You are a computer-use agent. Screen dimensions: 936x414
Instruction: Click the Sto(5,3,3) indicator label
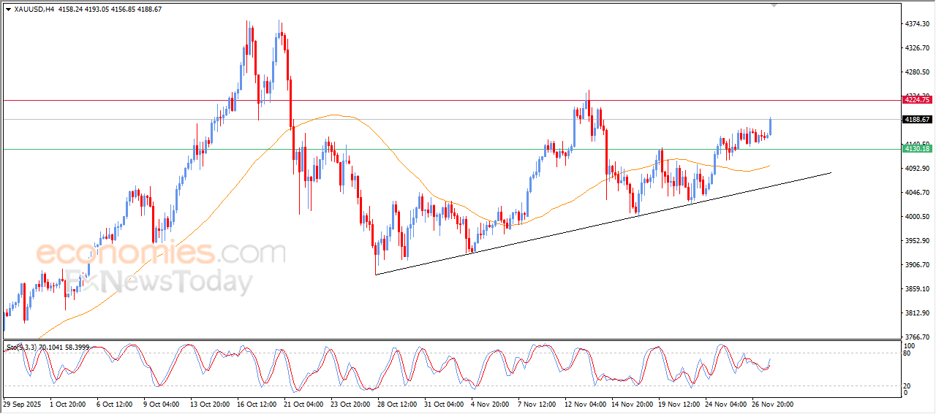pos(23,348)
